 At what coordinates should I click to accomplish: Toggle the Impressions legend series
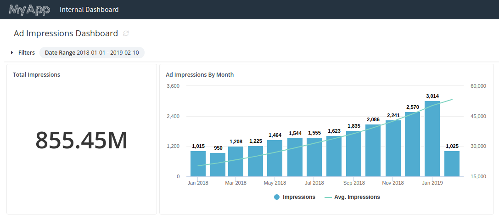pos(299,197)
